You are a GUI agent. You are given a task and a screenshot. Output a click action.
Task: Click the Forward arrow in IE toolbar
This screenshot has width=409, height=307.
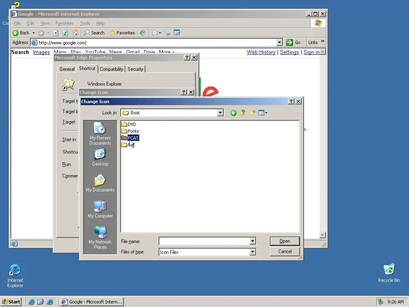coord(41,33)
